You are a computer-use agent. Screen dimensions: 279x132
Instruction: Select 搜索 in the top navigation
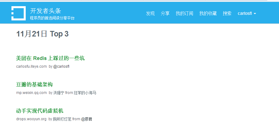click(227, 14)
